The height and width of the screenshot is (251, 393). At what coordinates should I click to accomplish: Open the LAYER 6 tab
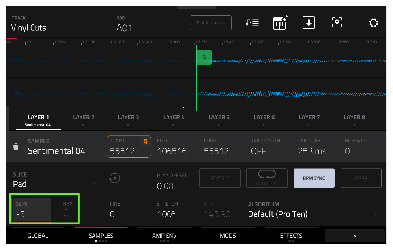pos(264,120)
